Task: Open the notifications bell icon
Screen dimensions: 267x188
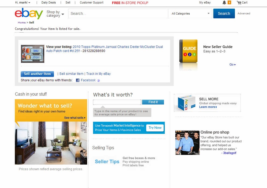Action: pos(224,2)
